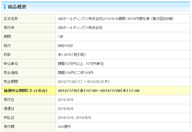Click the redemption date 2013/8/6
The width and height of the screenshot is (192, 132).
[65, 109]
